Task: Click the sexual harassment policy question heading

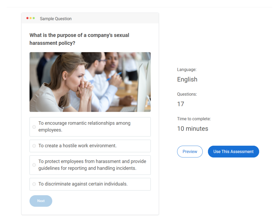Action: pyautogui.click(x=79, y=39)
